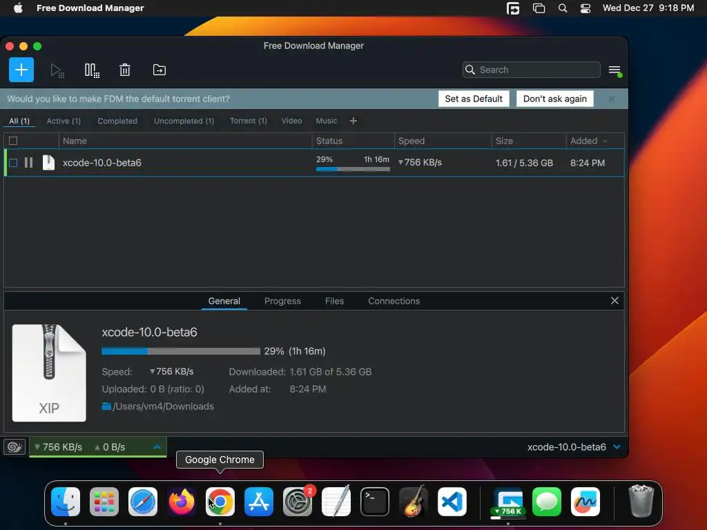707x530 pixels.
Task: Click Free Download Manager dock icon
Action: 508,502
